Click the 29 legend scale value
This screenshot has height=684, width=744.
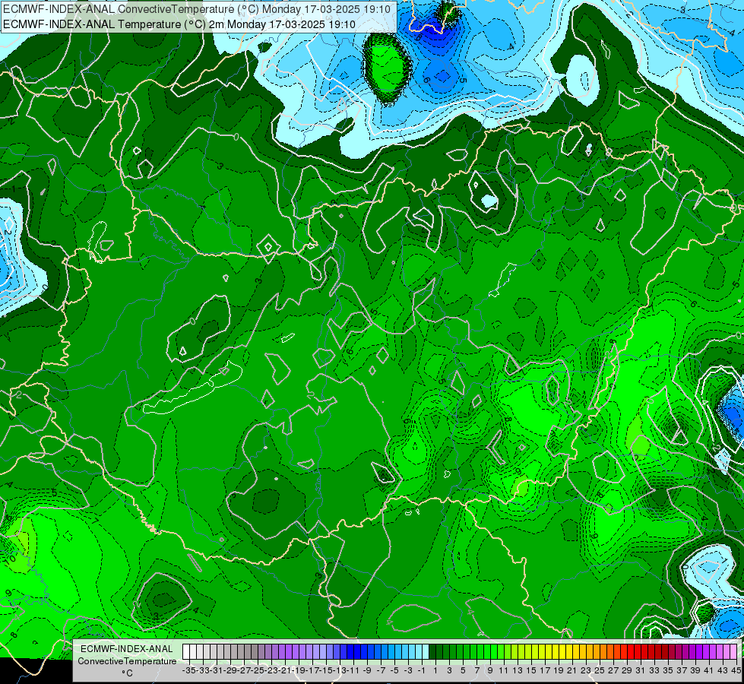[x=627, y=671]
